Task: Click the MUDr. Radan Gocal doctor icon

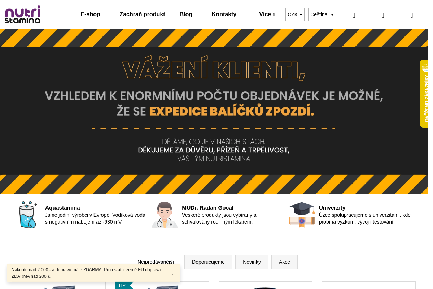Action: pos(165,214)
